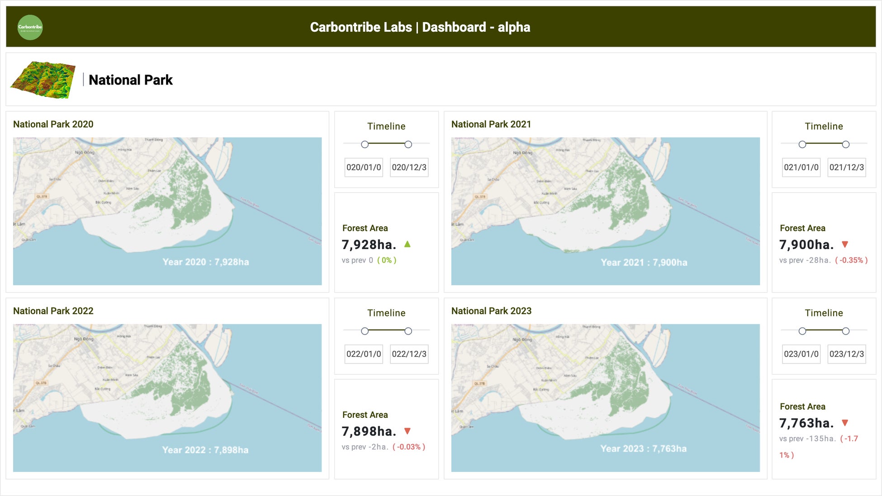Click right handle of 2023 timeline slider
Image resolution: width=882 pixels, height=496 pixels.
click(845, 331)
